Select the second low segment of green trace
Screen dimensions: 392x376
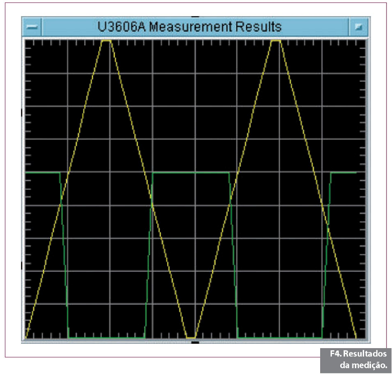point(280,337)
